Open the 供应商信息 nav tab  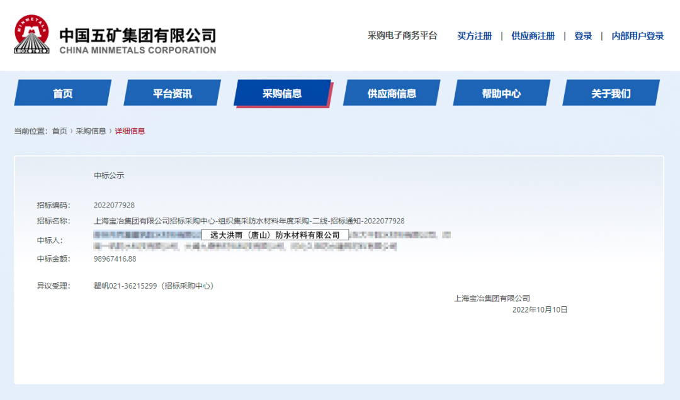[x=392, y=92]
